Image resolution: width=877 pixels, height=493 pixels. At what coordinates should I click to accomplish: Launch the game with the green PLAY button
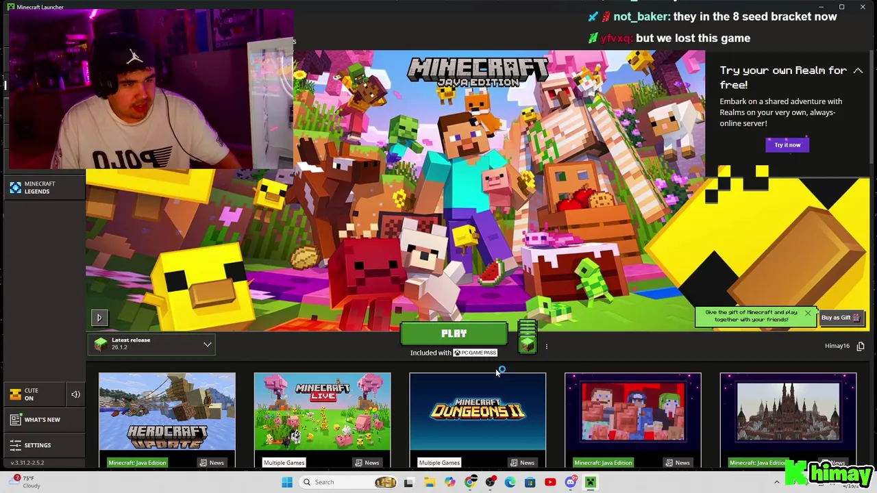(x=454, y=333)
